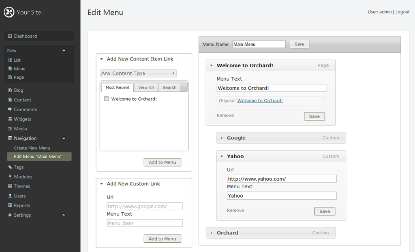Click the Users person icon in sidebar
The height and width of the screenshot is (252, 415).
[x=10, y=196]
